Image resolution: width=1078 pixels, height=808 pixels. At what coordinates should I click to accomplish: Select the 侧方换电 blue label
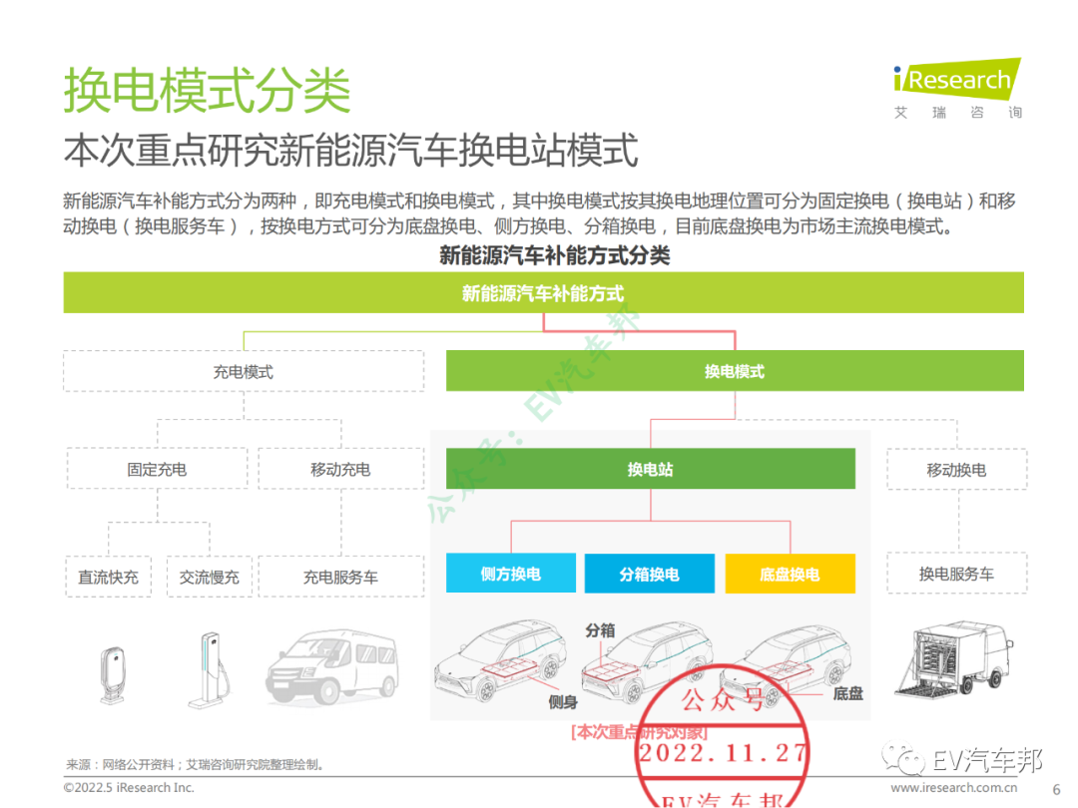tap(511, 574)
